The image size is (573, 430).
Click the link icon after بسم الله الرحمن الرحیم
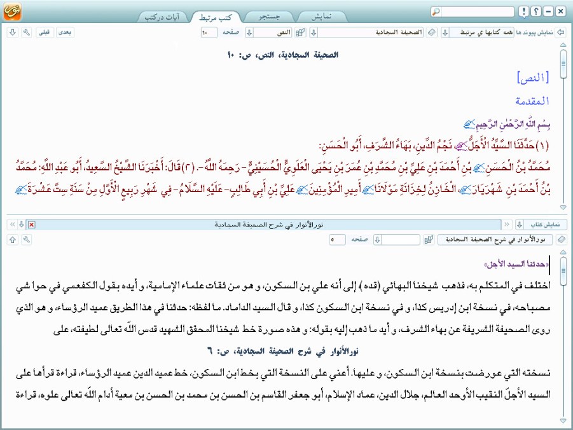469,124
